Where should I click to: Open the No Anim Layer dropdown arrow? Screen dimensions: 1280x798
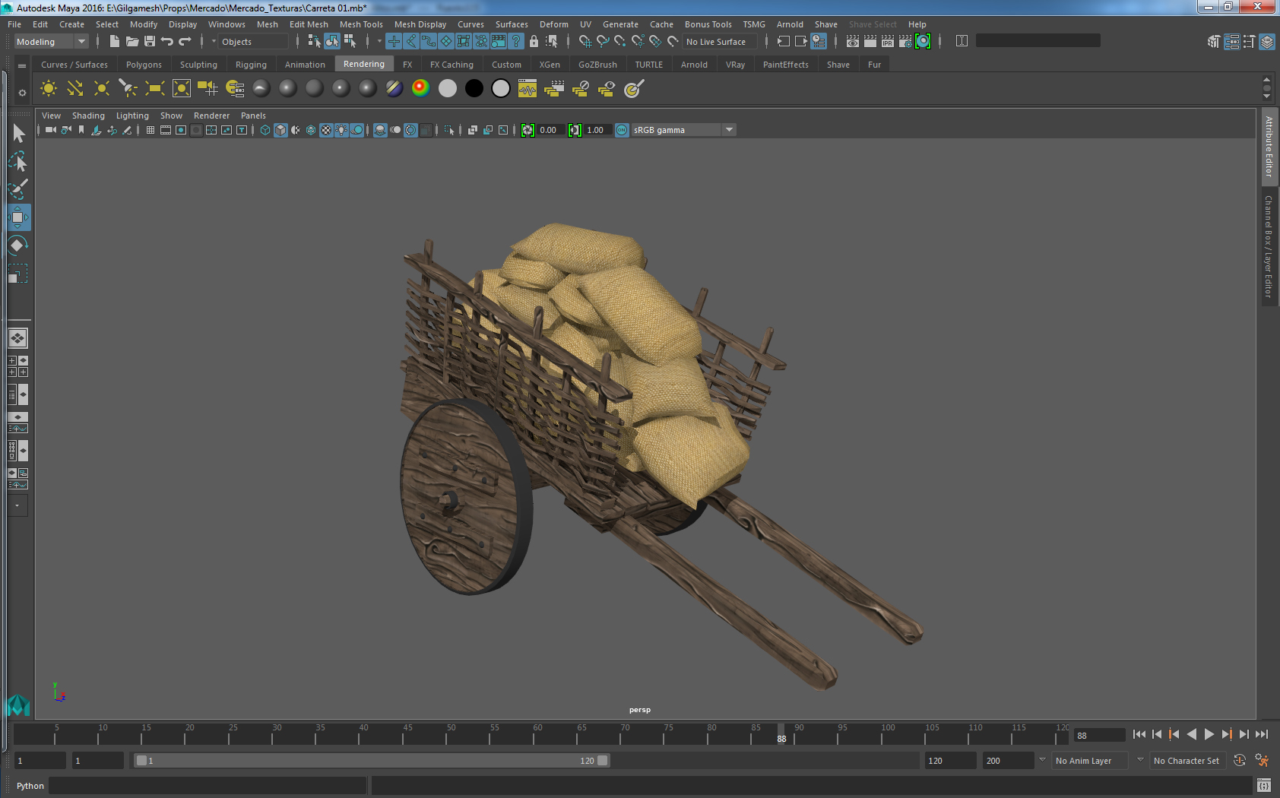(x=1139, y=761)
